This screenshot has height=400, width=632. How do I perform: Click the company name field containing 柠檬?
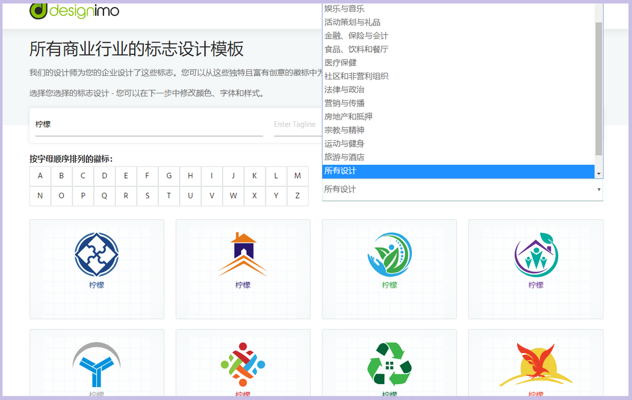(x=149, y=125)
